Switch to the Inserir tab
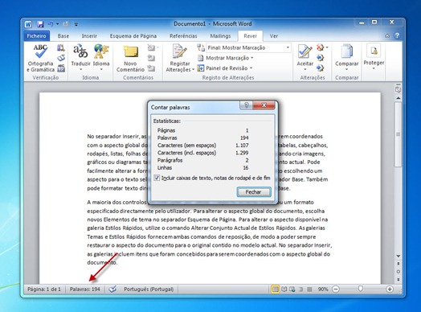 [x=89, y=36]
